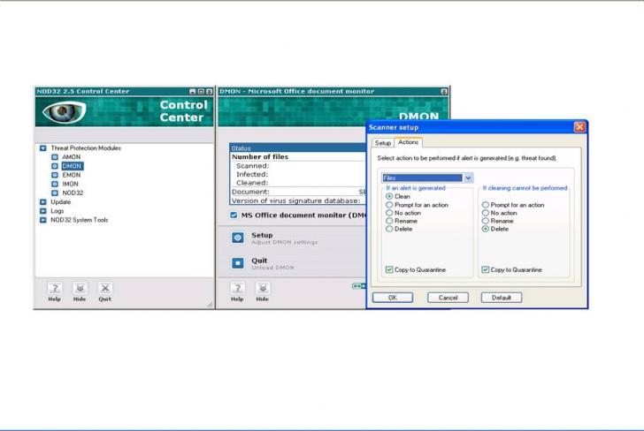Select Delete if cleaning cannot be performed
Image resolution: width=644 pixels, height=431 pixels.
(x=485, y=229)
